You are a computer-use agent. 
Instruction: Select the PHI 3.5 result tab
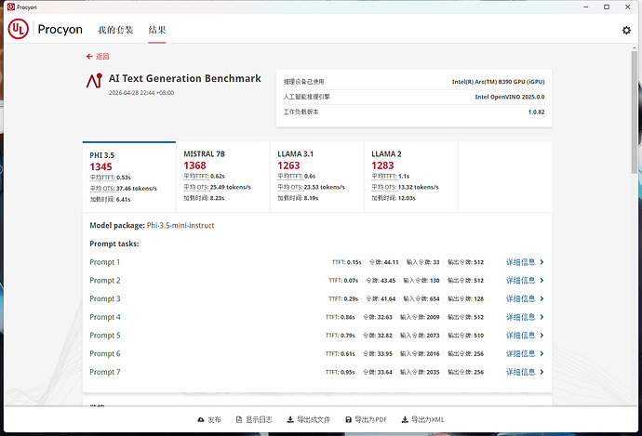(129, 177)
